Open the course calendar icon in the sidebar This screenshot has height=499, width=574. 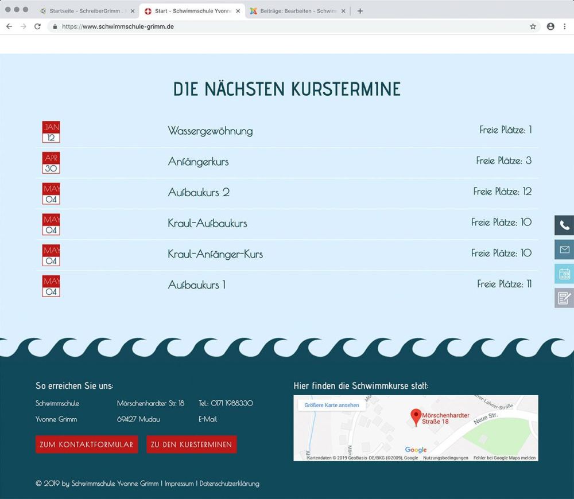click(x=565, y=274)
